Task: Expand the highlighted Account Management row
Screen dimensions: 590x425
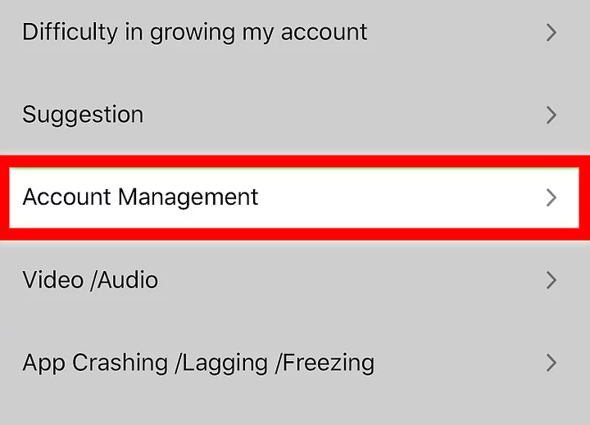Action: (x=295, y=197)
